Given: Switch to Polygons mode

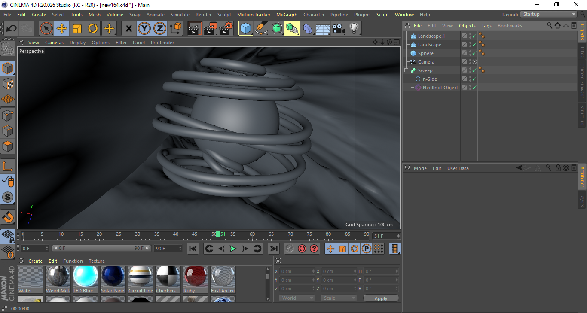Looking at the screenshot, I should [8, 146].
